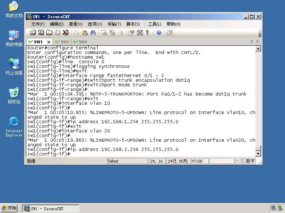This screenshot has width=285, height=213.
Task: Open the 帮助(H) menu
Action: 173,24
